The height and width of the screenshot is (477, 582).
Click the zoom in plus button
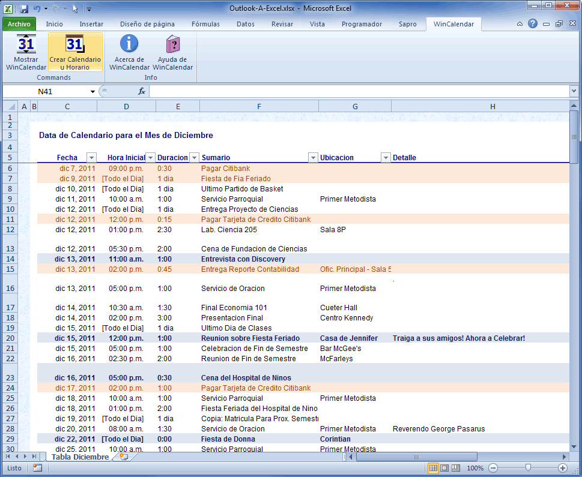click(563, 468)
